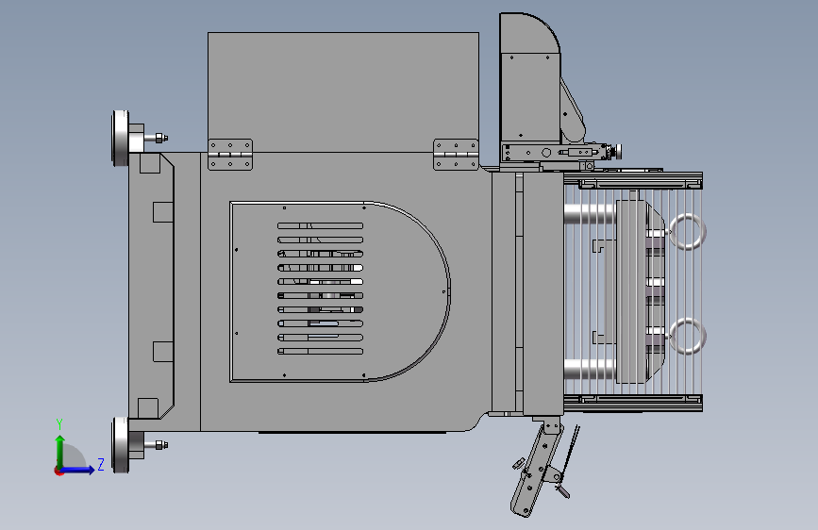Select the right hinge of the lid
The width and height of the screenshot is (818, 530).
tap(456, 155)
